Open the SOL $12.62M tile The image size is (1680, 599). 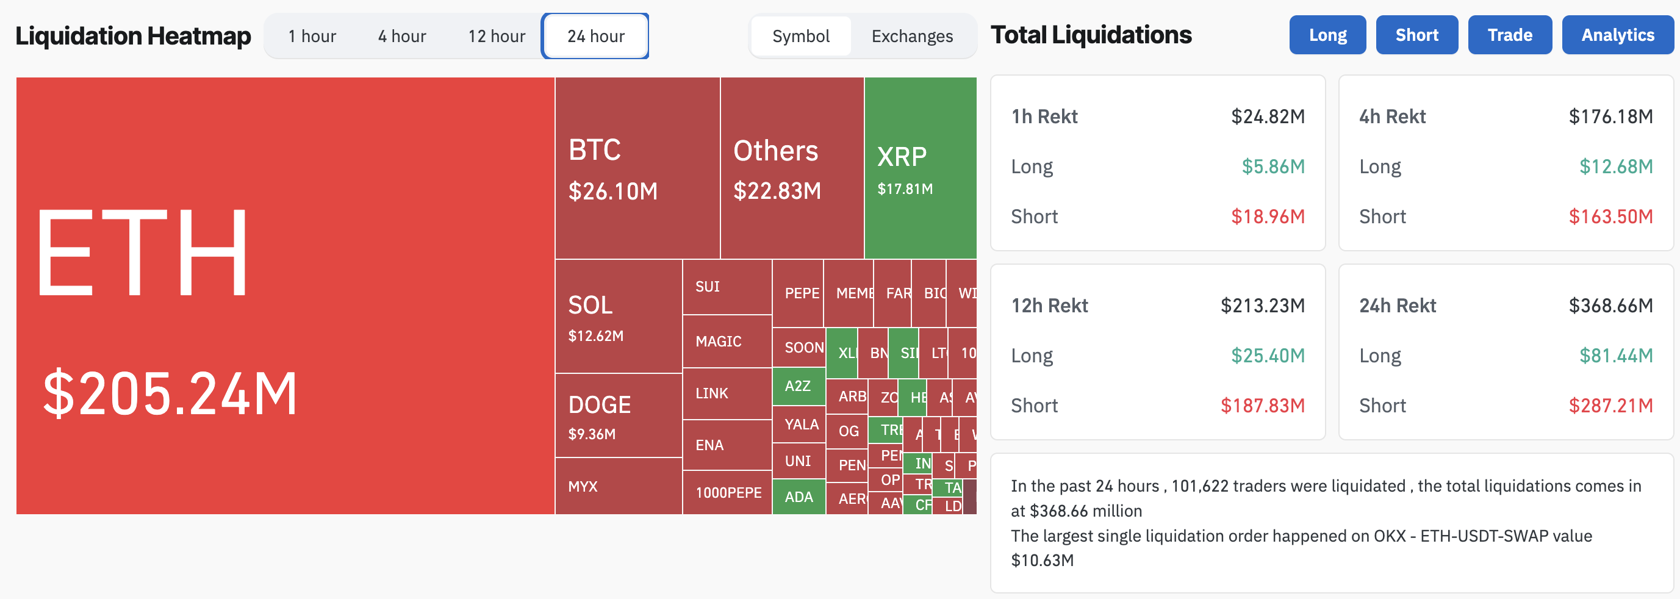click(619, 316)
